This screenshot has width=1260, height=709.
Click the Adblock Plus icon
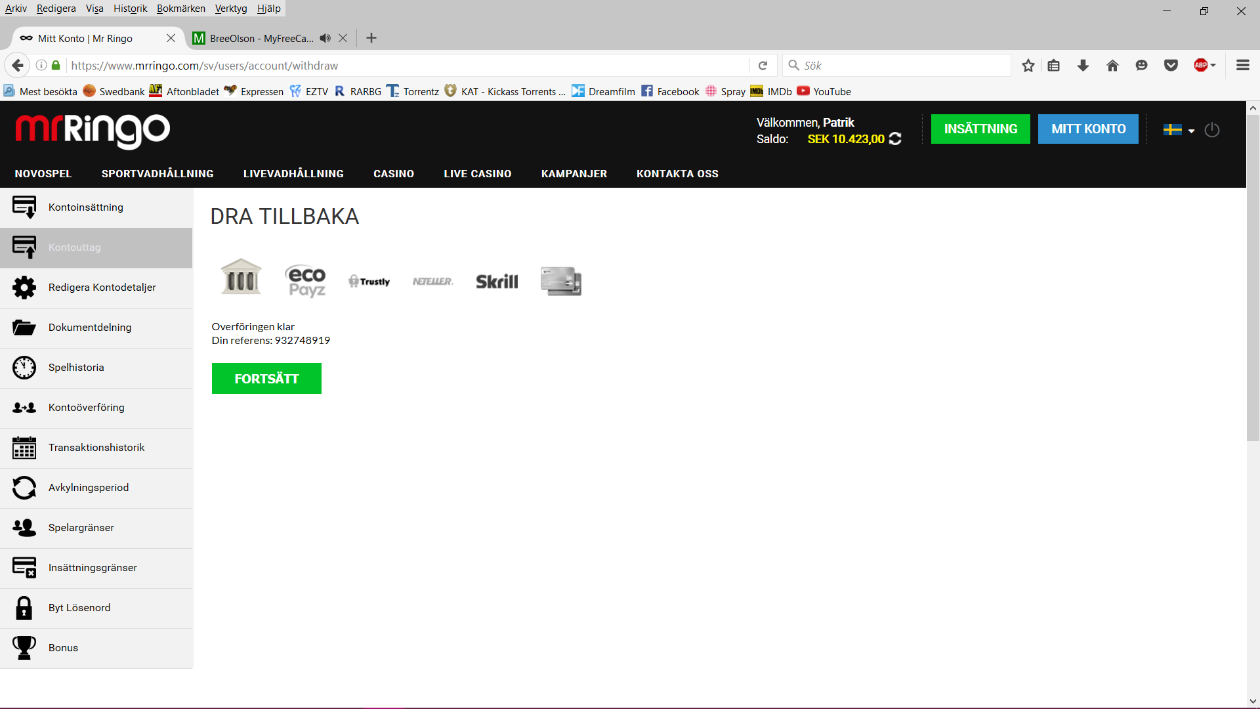pyautogui.click(x=1202, y=65)
